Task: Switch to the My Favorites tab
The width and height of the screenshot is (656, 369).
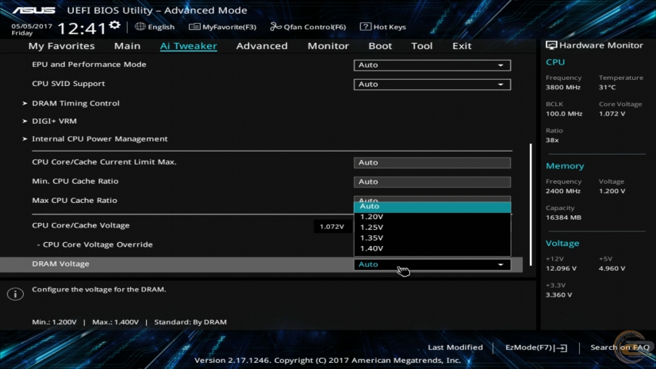Action: (x=62, y=46)
